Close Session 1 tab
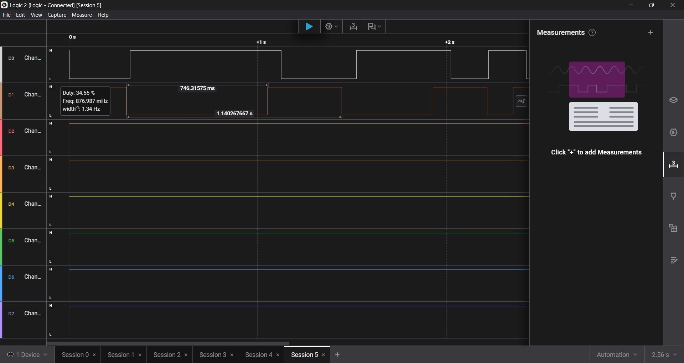684x363 pixels. click(x=140, y=355)
